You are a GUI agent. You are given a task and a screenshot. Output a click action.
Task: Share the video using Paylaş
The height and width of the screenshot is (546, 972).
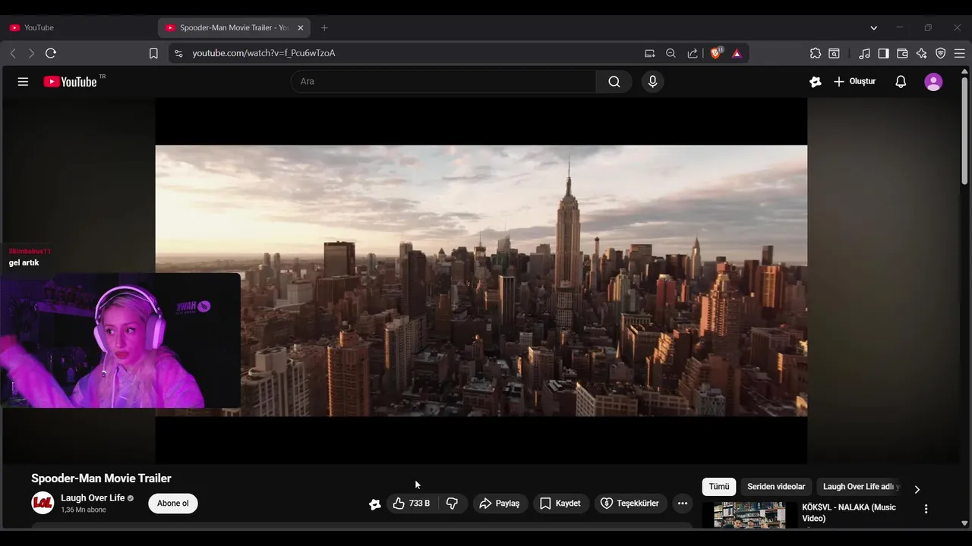click(x=500, y=504)
